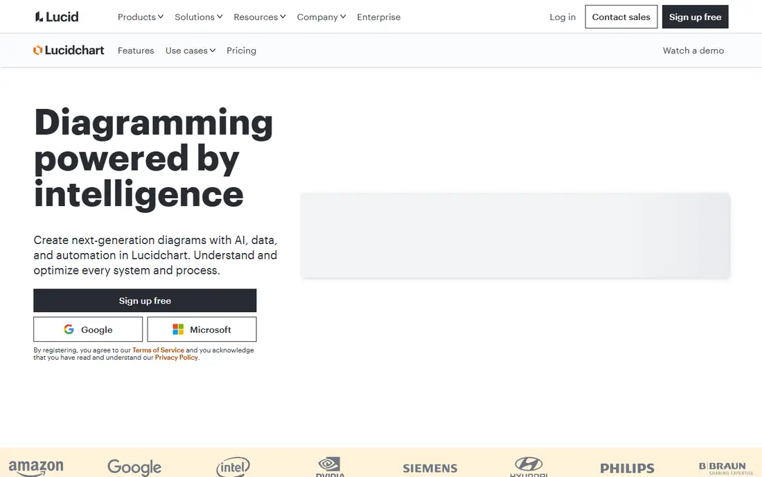This screenshot has height=477, width=762.
Task: Open the Products dropdown menu
Action: [x=141, y=17]
